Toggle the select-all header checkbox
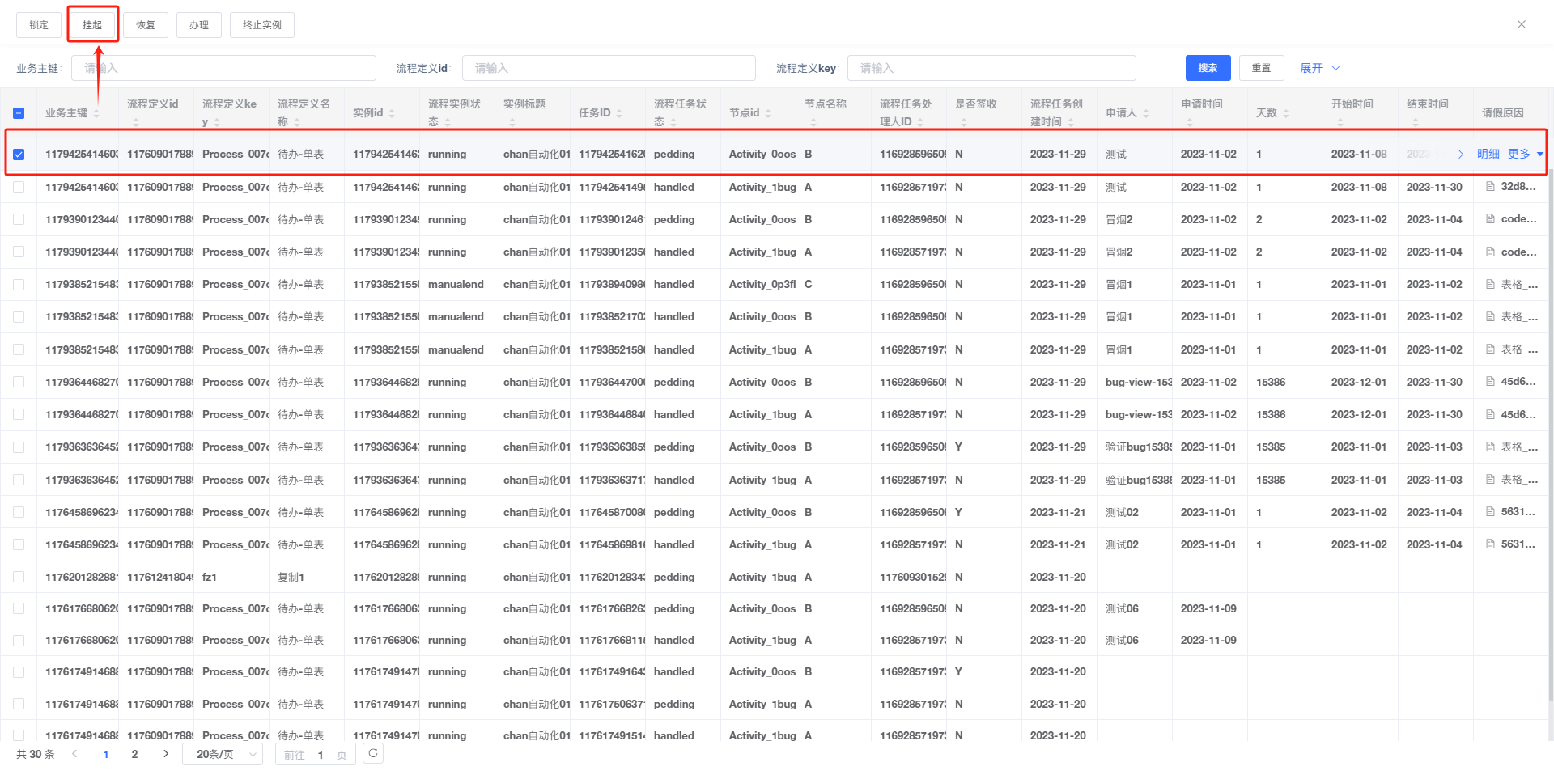The width and height of the screenshot is (1554, 779). click(x=19, y=113)
